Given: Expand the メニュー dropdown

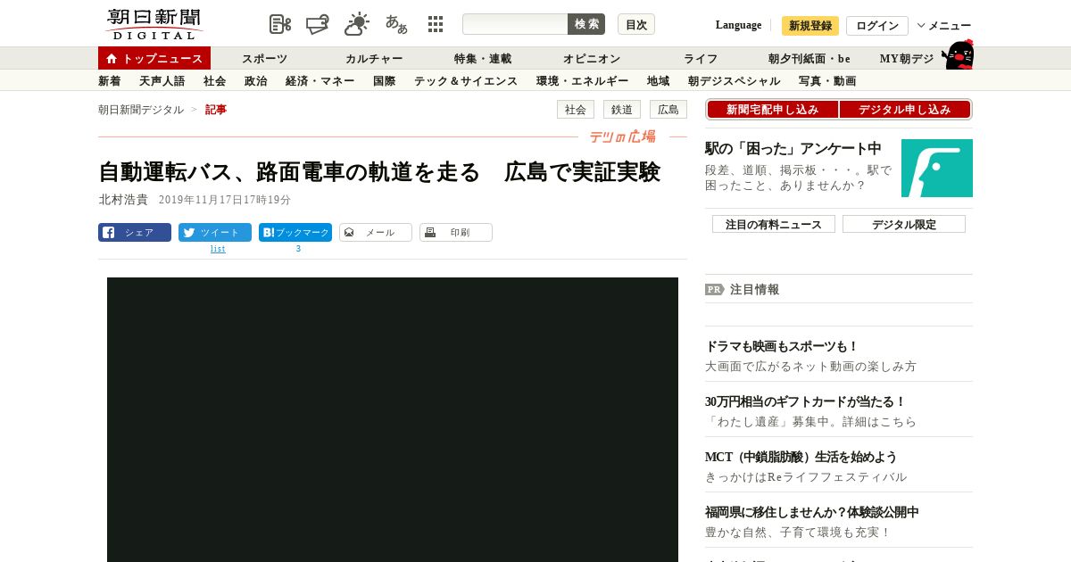Looking at the screenshot, I should tap(944, 26).
